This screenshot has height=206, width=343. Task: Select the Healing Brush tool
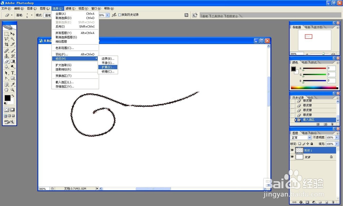click(7, 51)
